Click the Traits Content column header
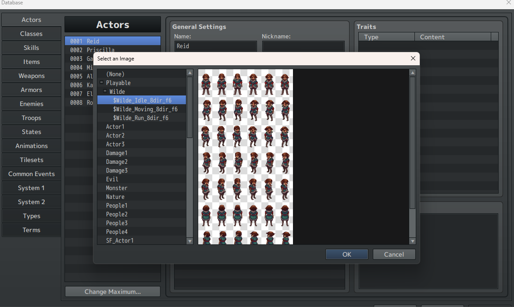This screenshot has height=307, width=514. point(453,37)
